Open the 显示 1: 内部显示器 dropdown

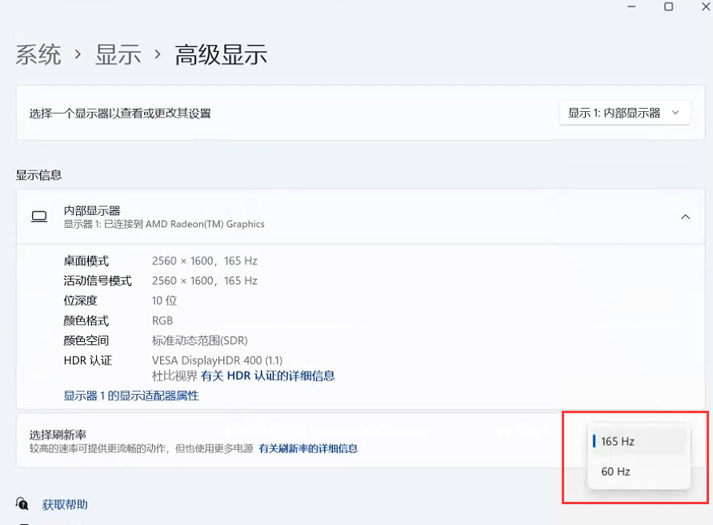tap(624, 113)
